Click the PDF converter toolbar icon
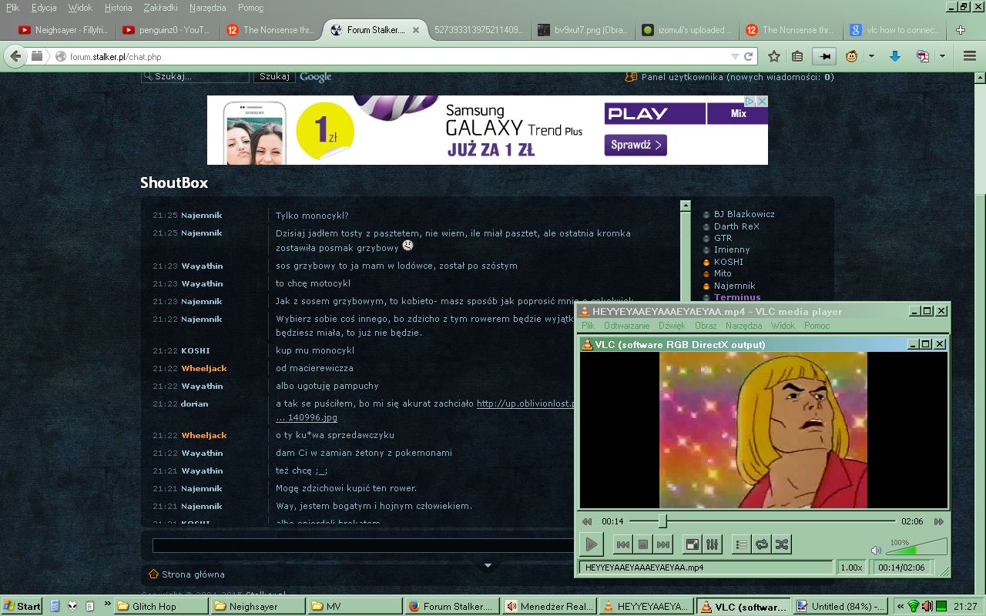Image resolution: width=986 pixels, height=616 pixels. coord(922,56)
